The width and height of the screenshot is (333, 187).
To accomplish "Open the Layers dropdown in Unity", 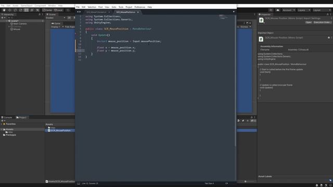I will (x=304, y=10).
